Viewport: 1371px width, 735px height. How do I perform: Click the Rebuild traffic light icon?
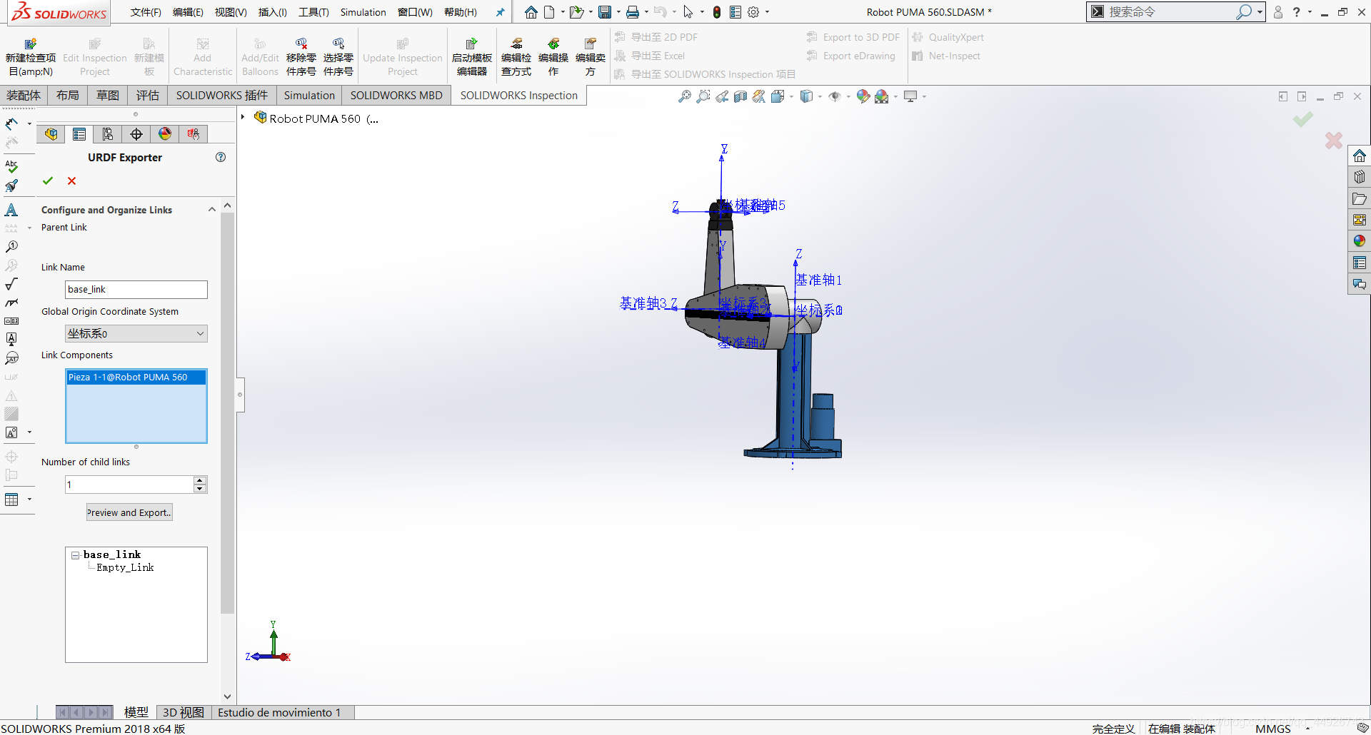pyautogui.click(x=717, y=12)
